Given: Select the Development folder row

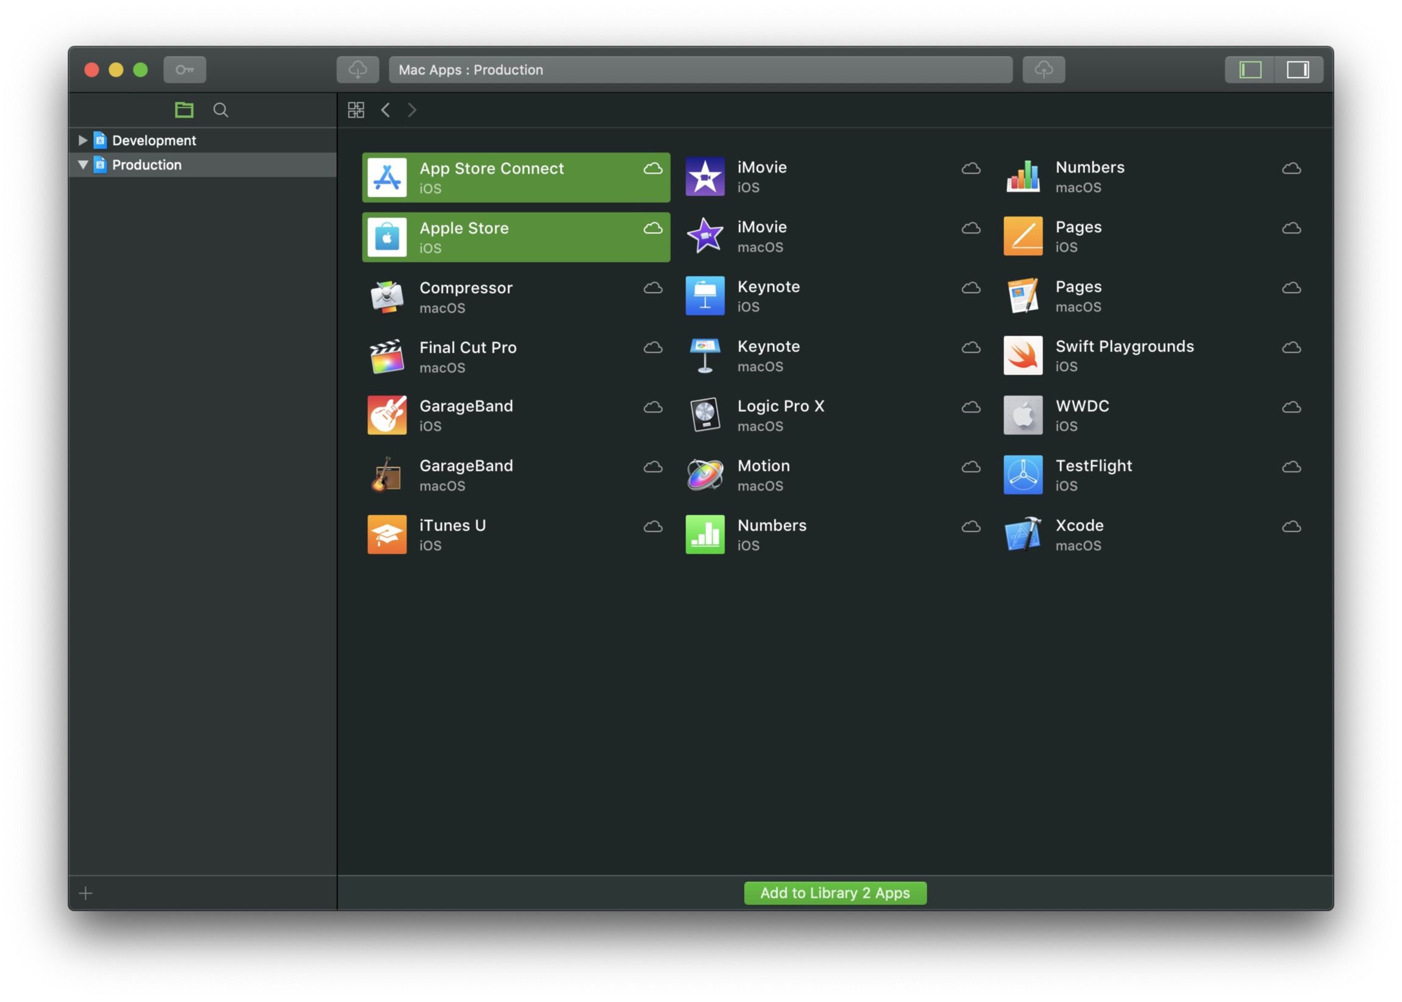Looking at the screenshot, I should pos(203,140).
